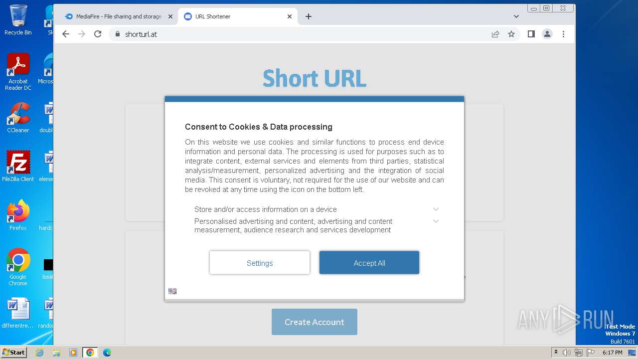Screen dimensions: 638x359
Task: Open Chrome profile avatar menu
Action: point(547,34)
